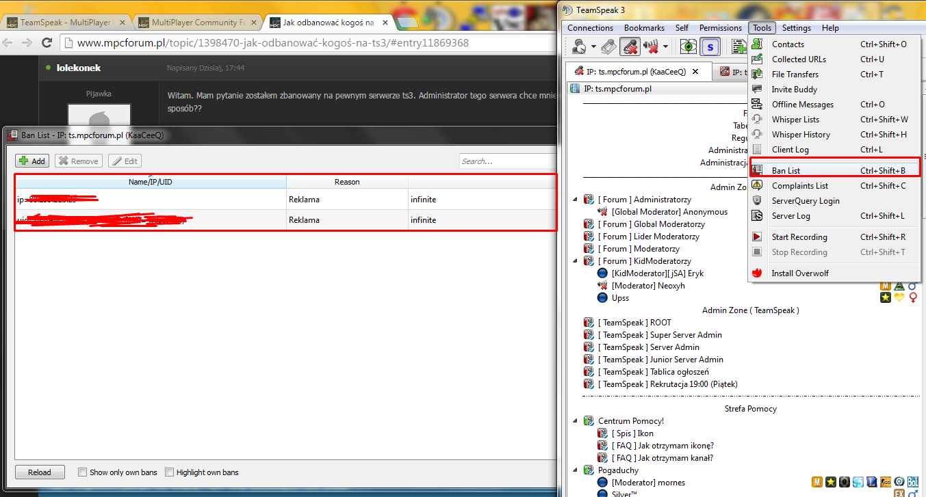Click the browser address bar URL
This screenshot has width=926, height=497.
(273, 42)
